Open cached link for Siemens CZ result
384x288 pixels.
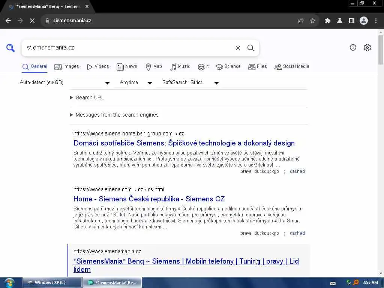297,233
